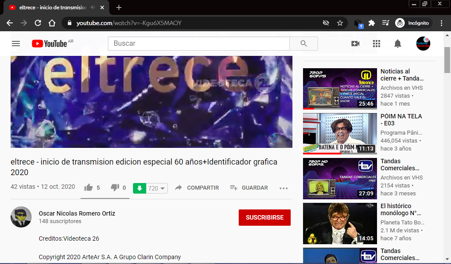
Task: Open the PÔIM NA TELA thumbnail
Action: [x=340, y=134]
